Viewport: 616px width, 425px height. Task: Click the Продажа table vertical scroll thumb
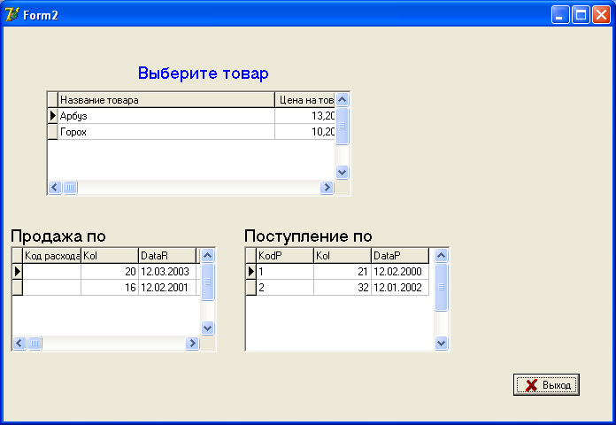(x=207, y=282)
